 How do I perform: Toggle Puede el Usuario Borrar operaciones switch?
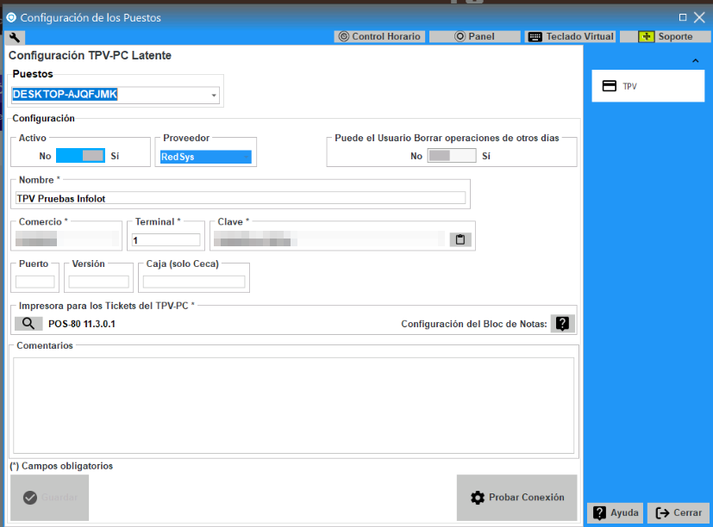point(452,156)
